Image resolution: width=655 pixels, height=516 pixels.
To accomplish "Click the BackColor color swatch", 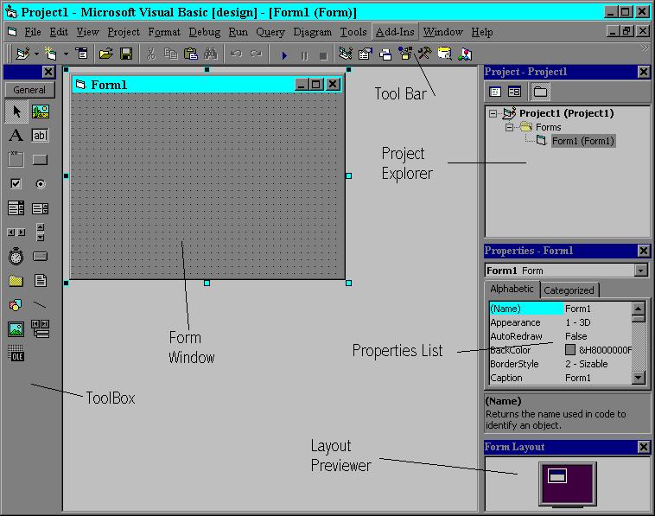I will [569, 350].
